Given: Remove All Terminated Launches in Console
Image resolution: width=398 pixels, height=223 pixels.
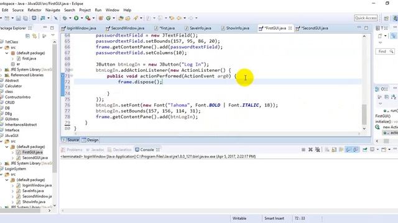Looking at the screenshot, I should tap(318, 150).
